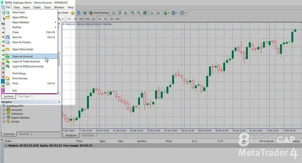
Task: Select Close in the File menu
Action: click(31, 32)
